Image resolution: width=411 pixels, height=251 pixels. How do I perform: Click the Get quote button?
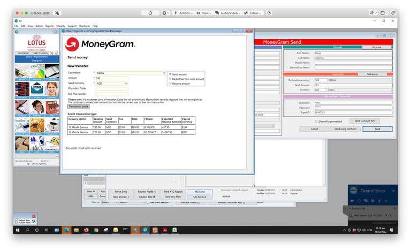pos(372,74)
